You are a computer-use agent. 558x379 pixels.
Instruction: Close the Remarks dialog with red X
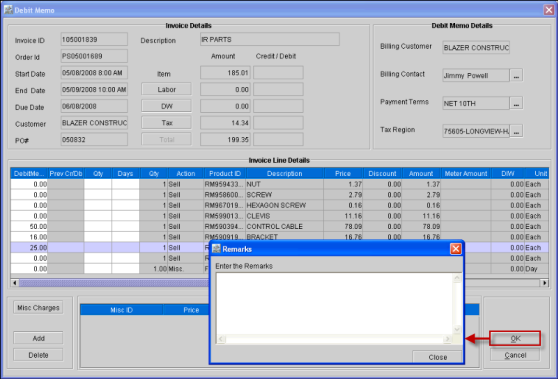pyautogui.click(x=456, y=249)
